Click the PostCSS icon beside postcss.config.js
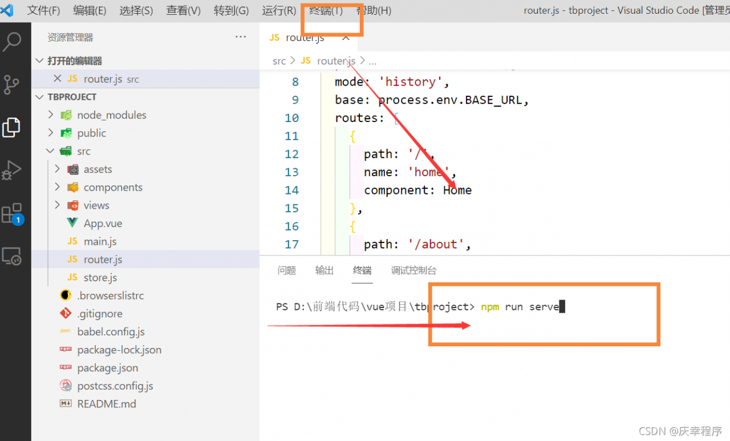The width and height of the screenshot is (730, 441). point(66,386)
